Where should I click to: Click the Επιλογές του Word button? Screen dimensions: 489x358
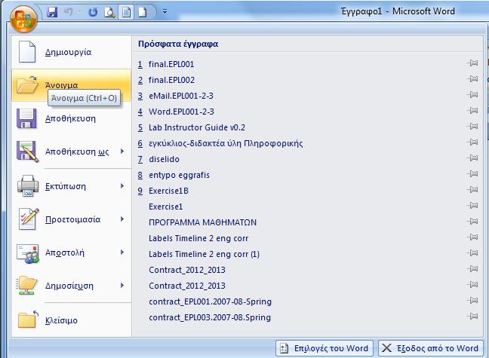pyautogui.click(x=324, y=348)
